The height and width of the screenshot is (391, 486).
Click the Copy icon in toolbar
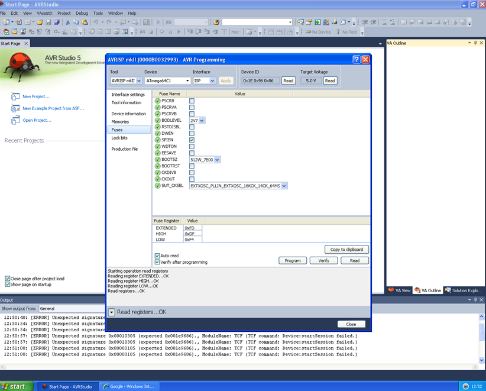coord(76,22)
